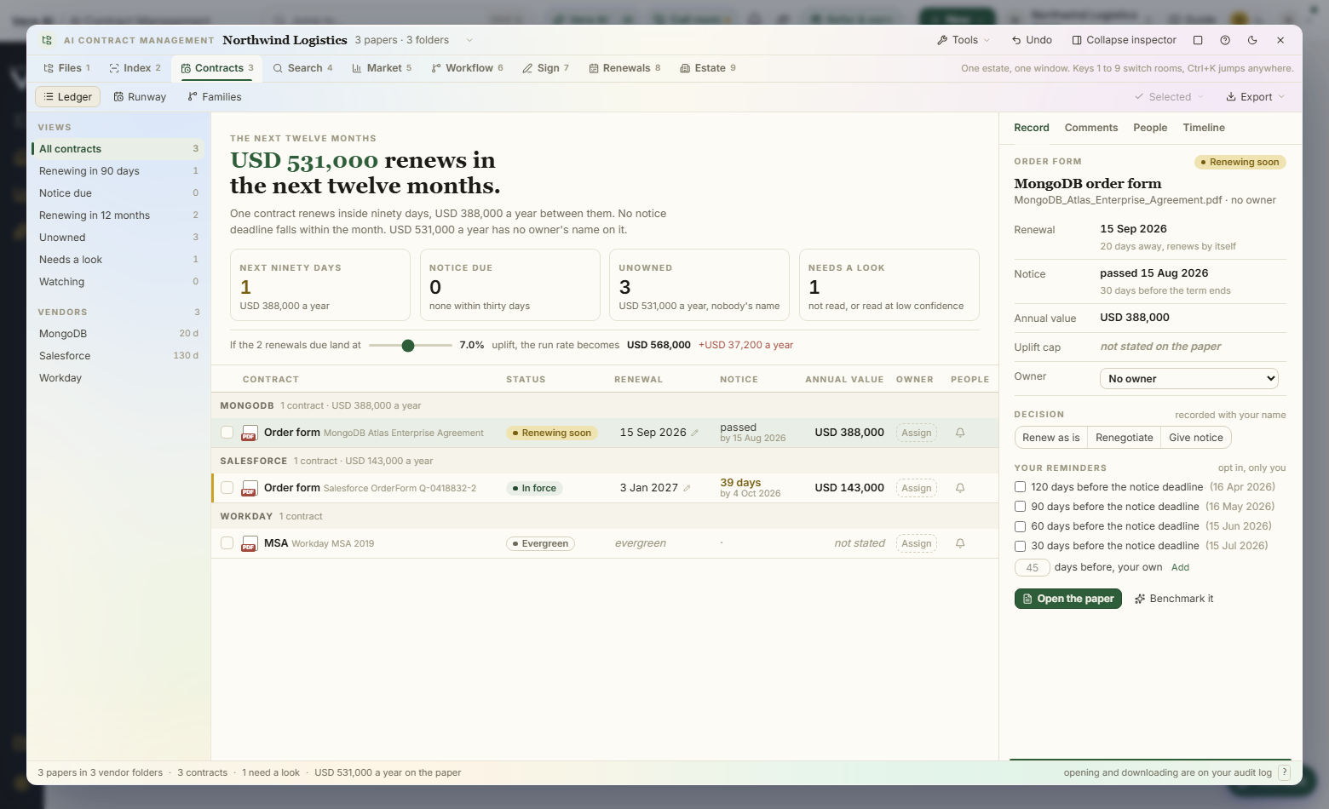Click Undo in the title bar
The width and height of the screenshot is (1329, 809).
pyautogui.click(x=1032, y=40)
